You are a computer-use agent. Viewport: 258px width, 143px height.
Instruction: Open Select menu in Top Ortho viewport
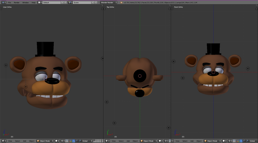tap(121, 141)
